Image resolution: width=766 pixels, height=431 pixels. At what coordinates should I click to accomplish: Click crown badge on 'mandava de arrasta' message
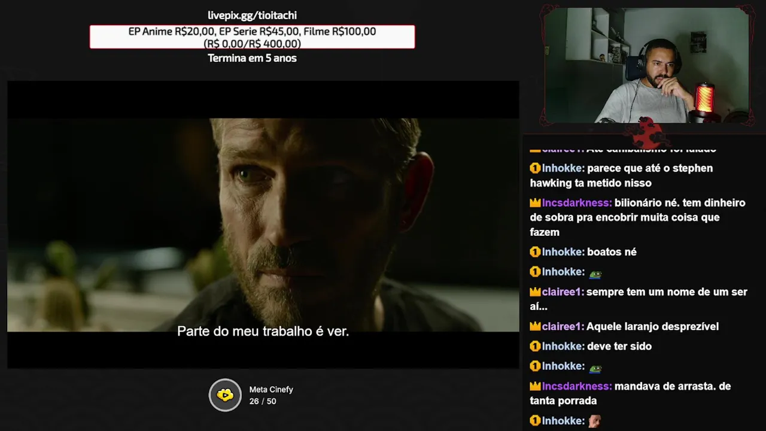pyautogui.click(x=535, y=387)
